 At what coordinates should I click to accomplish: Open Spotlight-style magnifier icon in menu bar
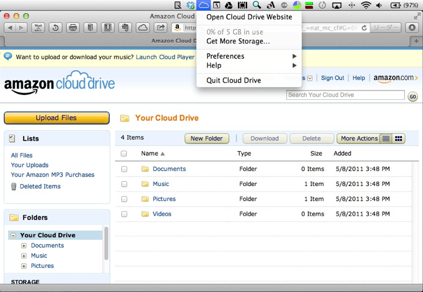tap(256, 5)
